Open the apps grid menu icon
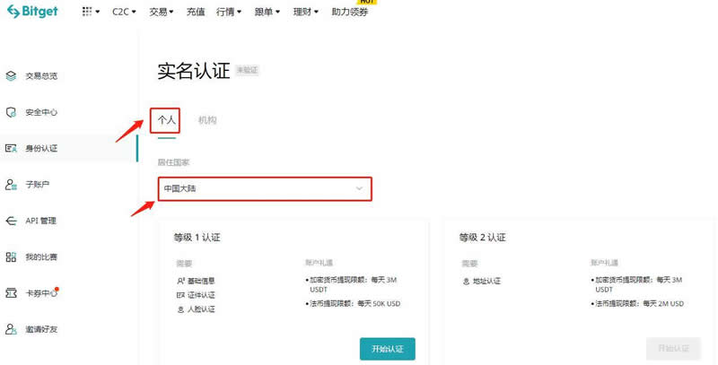 90,13
